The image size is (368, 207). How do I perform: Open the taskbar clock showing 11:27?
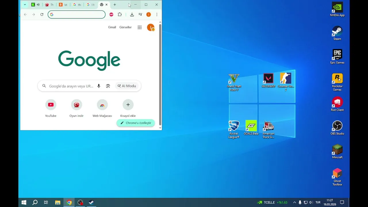click(330, 202)
